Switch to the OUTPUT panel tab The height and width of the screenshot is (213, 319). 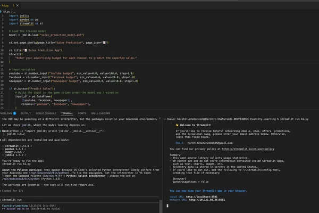click(x=26, y=113)
